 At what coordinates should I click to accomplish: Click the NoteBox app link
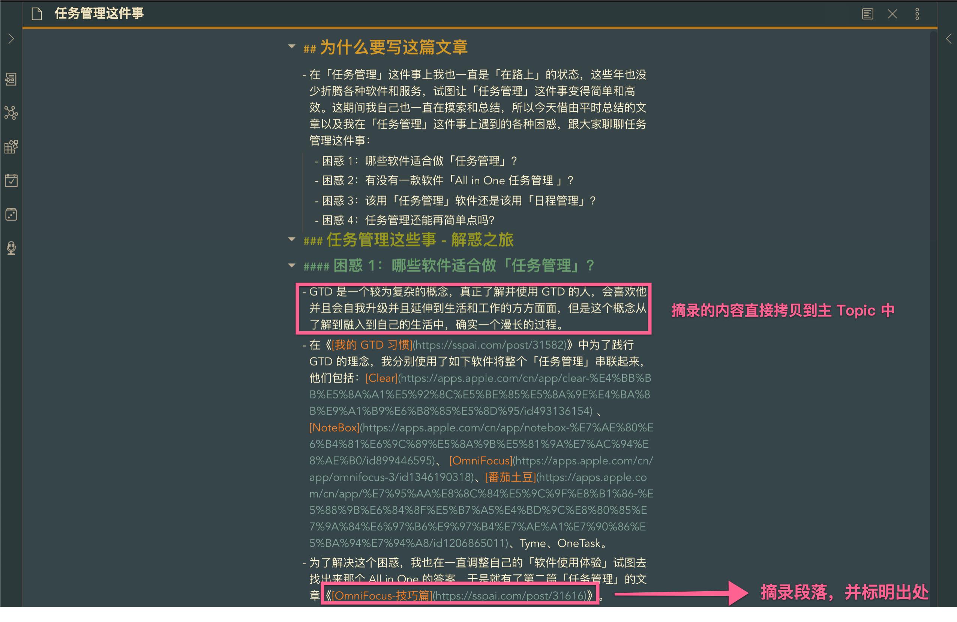[x=334, y=428]
